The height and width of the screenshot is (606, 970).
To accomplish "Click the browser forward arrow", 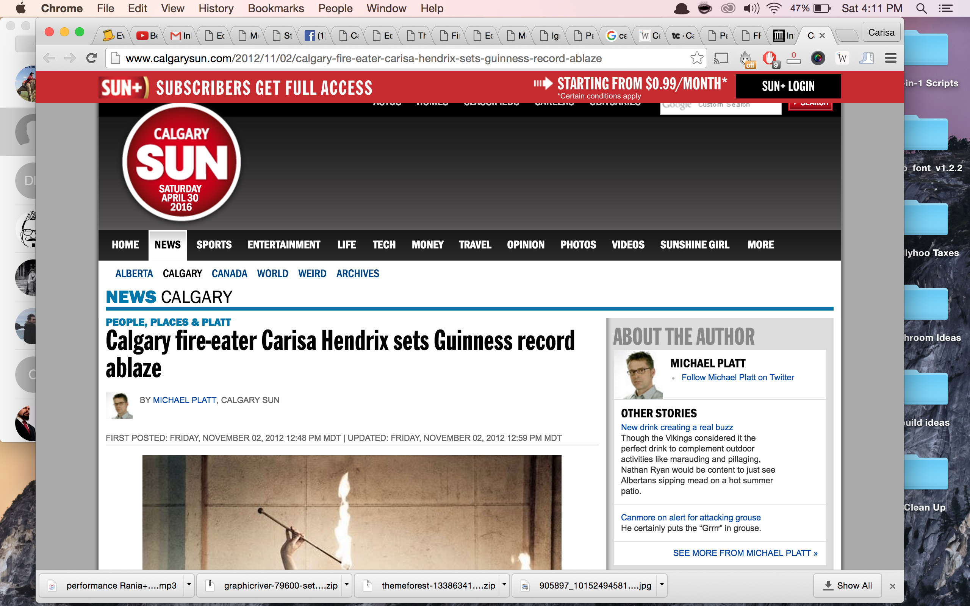I will 70,58.
